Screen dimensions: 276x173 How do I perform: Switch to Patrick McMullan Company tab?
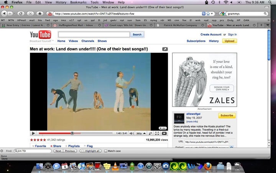click(x=180, y=25)
